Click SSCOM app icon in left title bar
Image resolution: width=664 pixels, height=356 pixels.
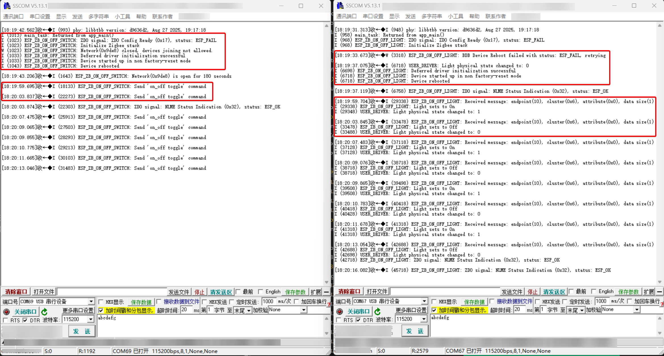click(7, 6)
